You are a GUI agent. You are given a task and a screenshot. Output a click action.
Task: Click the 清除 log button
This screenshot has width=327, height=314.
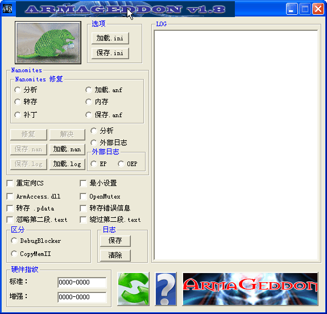click(115, 255)
